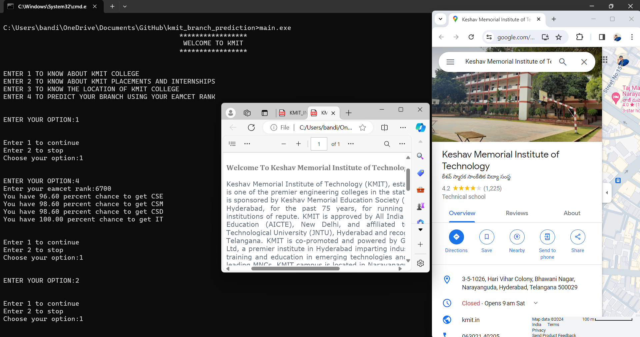Save KMIT place in Maps
This screenshot has width=640, height=337.
pyautogui.click(x=487, y=241)
